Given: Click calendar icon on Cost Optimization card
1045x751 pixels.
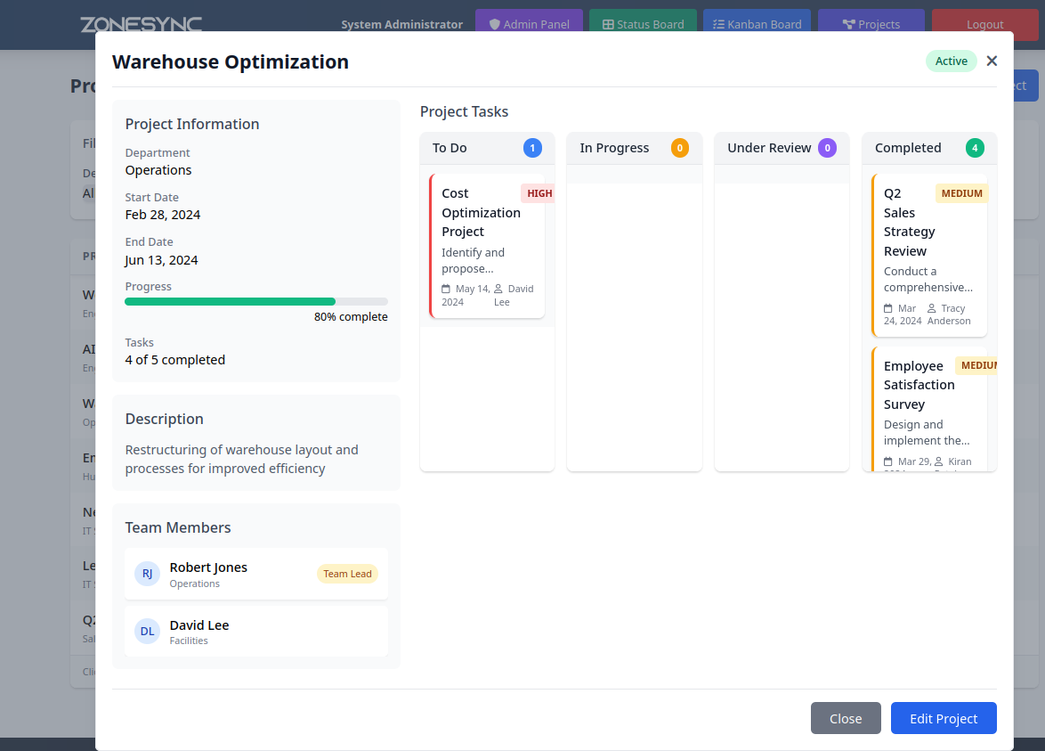Looking at the screenshot, I should click(446, 289).
